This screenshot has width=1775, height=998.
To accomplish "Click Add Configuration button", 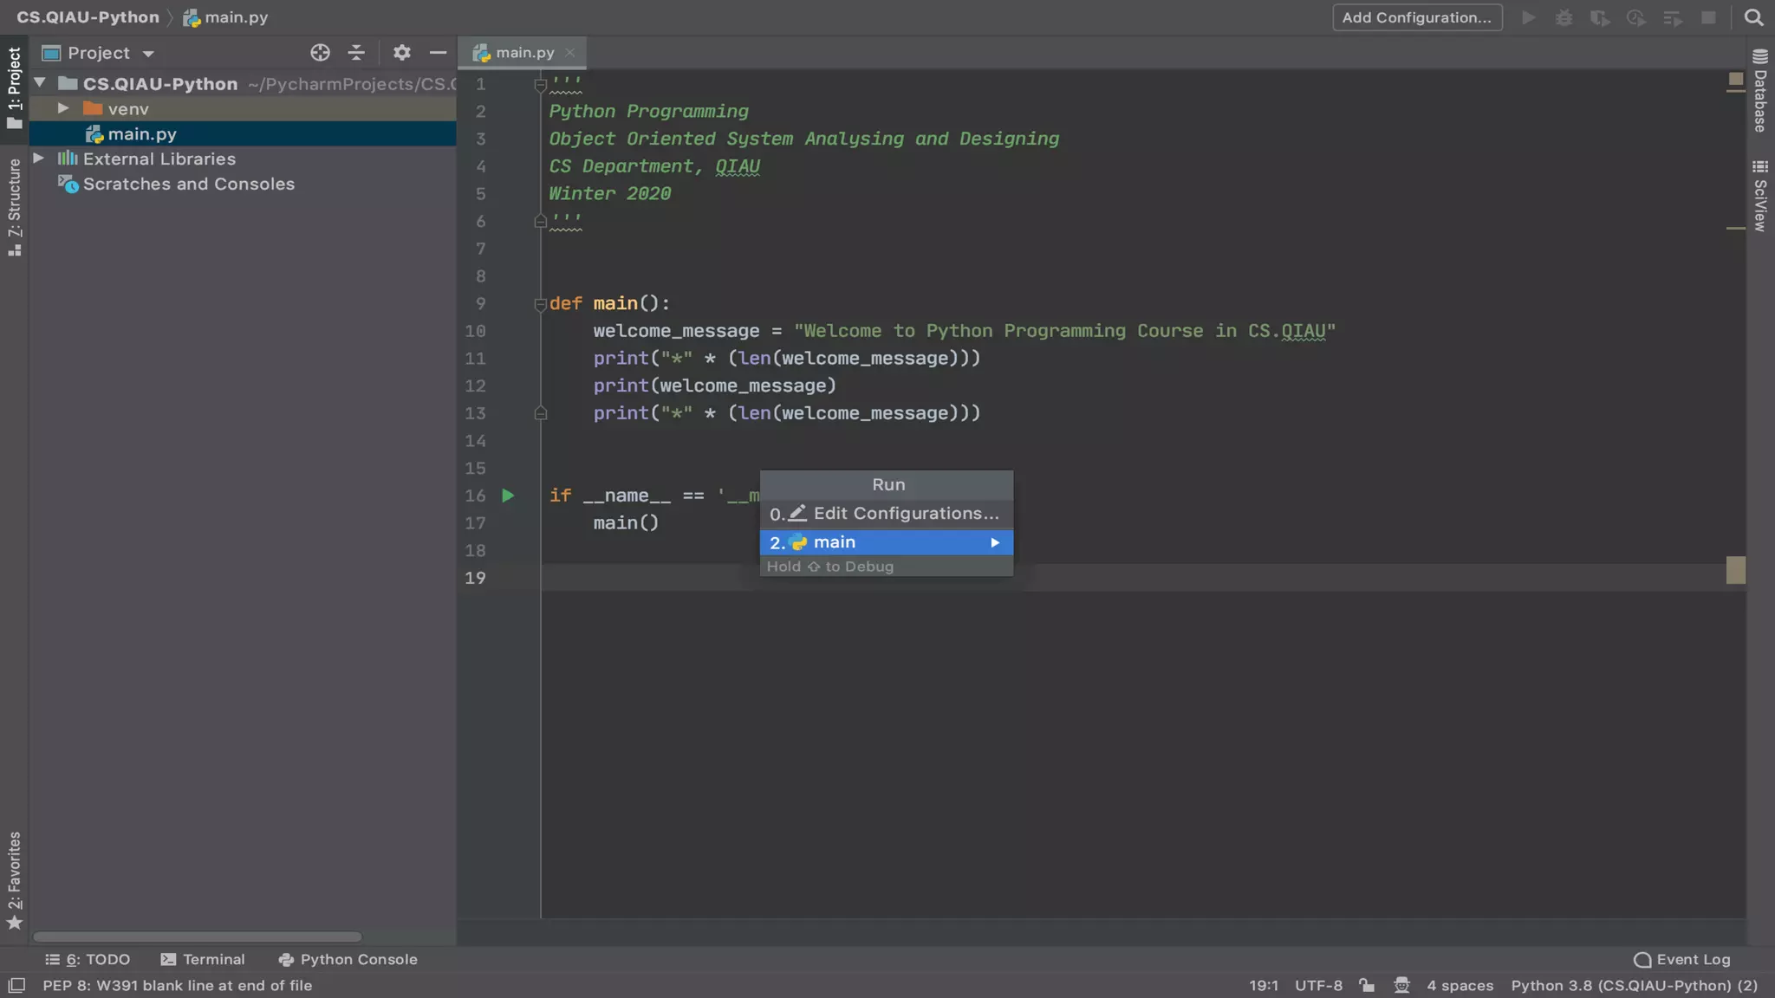I will (1416, 17).
